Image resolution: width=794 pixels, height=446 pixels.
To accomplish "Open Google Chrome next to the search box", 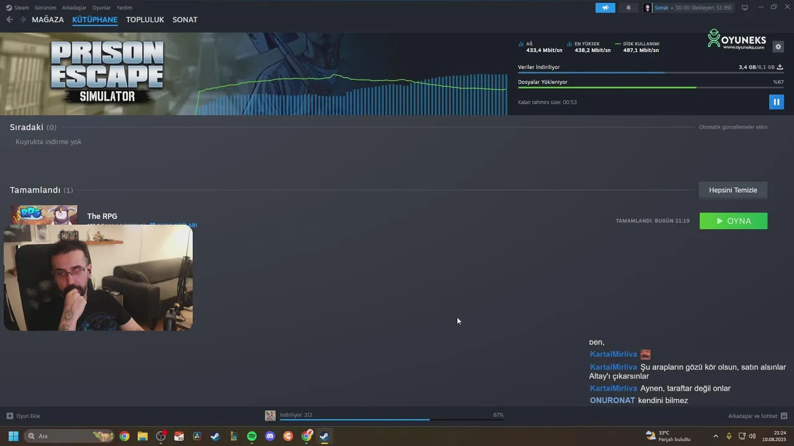I will click(124, 436).
